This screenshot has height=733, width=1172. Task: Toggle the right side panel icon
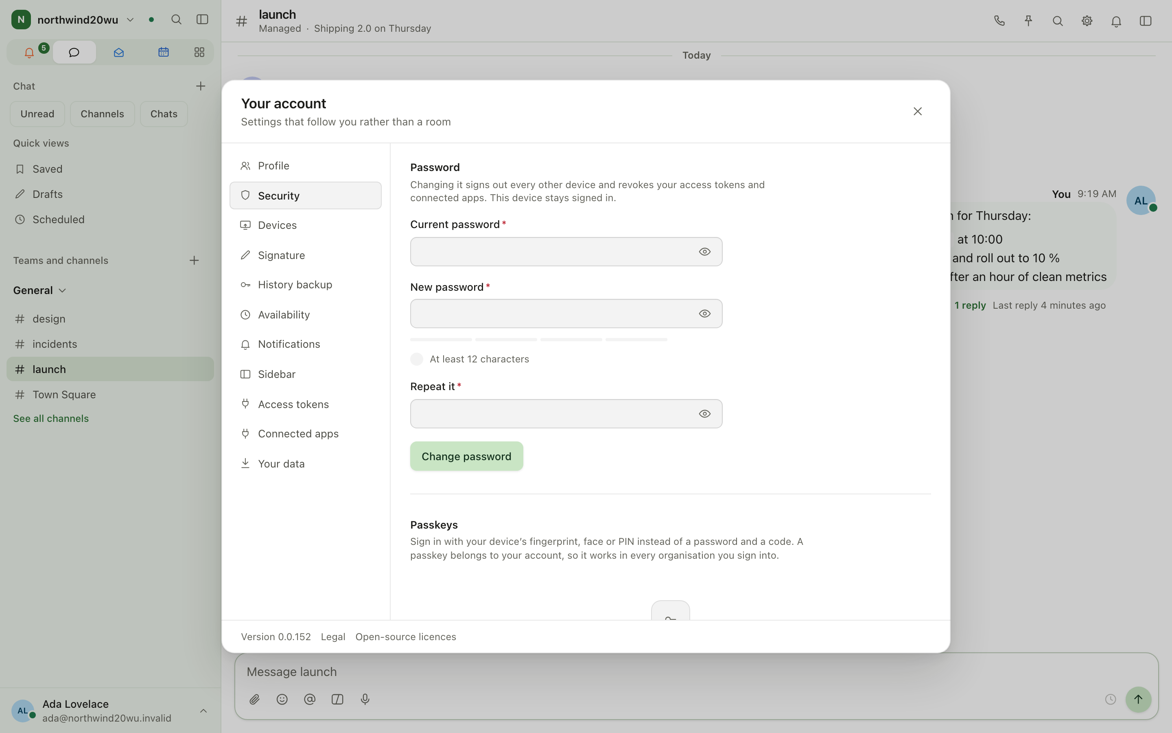(1146, 21)
